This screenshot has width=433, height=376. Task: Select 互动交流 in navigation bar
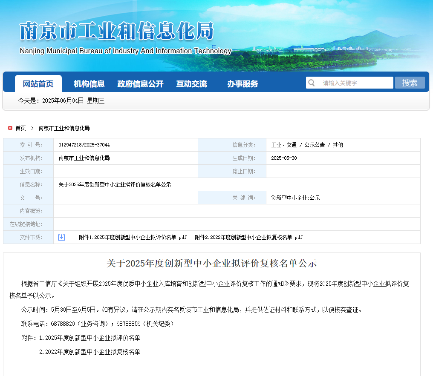pyautogui.click(x=191, y=84)
